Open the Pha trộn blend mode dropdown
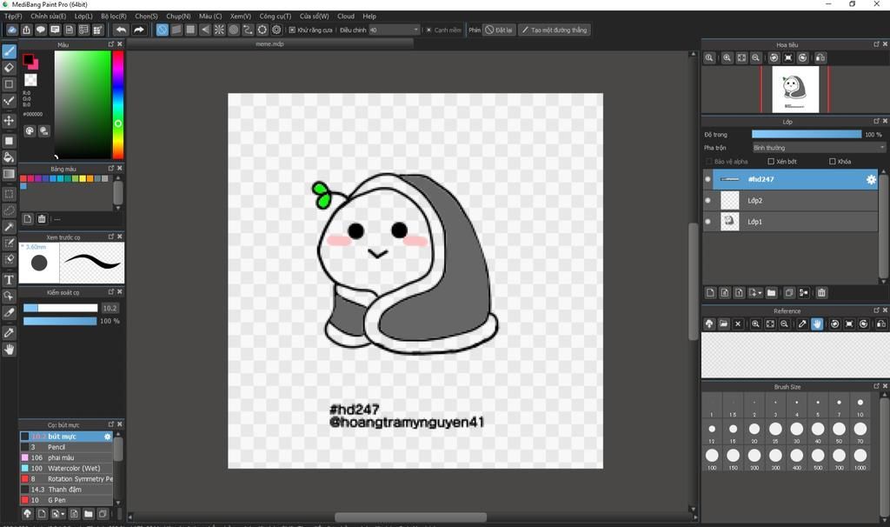 pyautogui.click(x=819, y=148)
